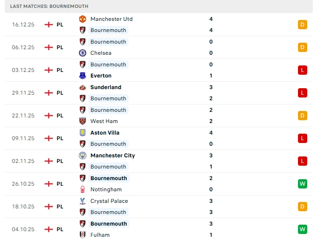Click the green W badge for Nottingham match
The width and height of the screenshot is (317, 240).
tap(303, 184)
